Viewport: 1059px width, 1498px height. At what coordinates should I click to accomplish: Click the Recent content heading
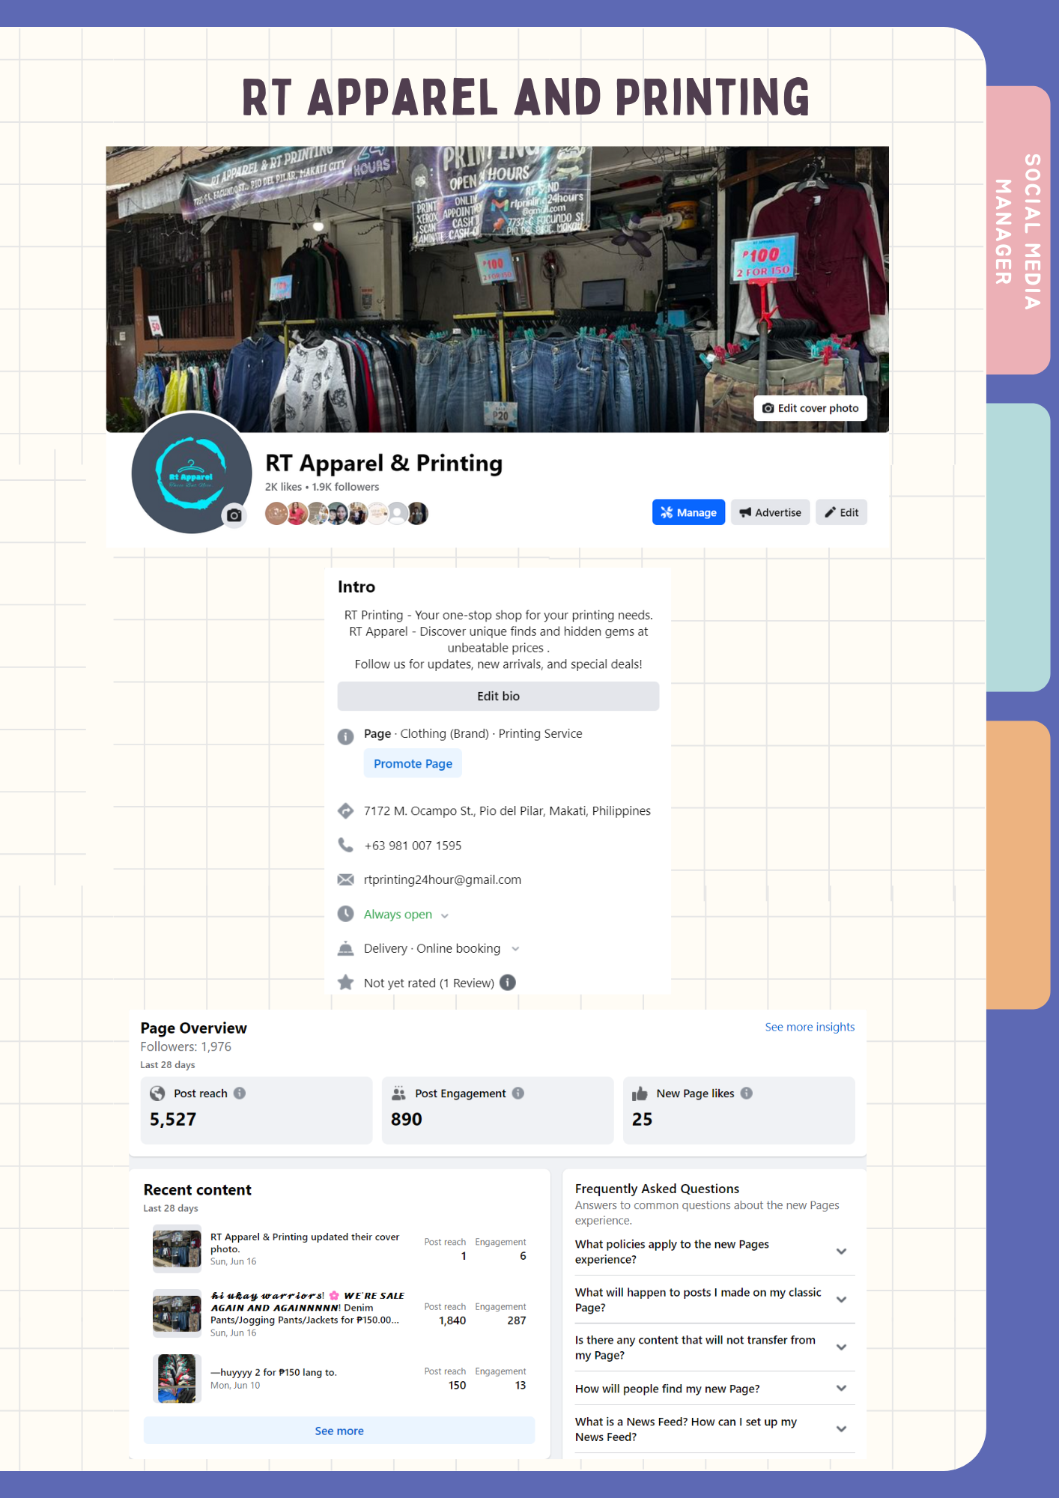(x=198, y=1189)
